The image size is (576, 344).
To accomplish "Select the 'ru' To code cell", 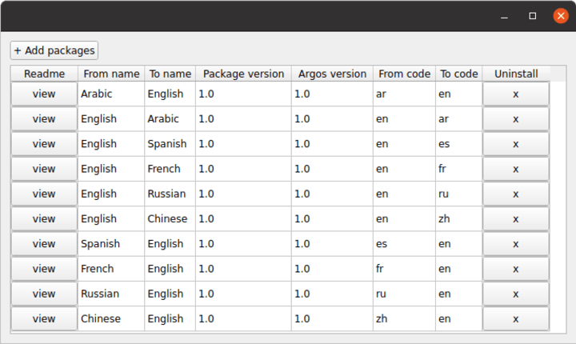I will [x=459, y=194].
